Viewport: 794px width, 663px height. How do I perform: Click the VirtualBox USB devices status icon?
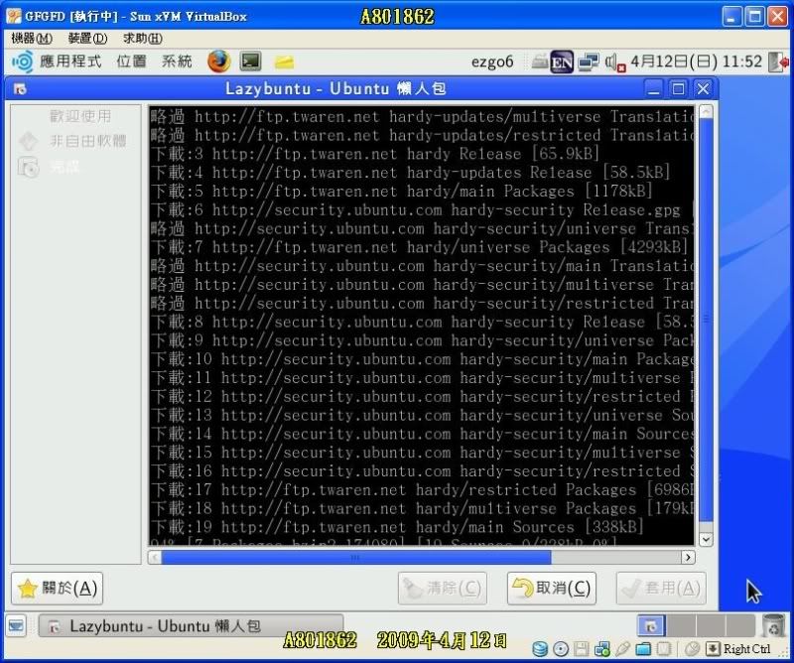click(622, 649)
